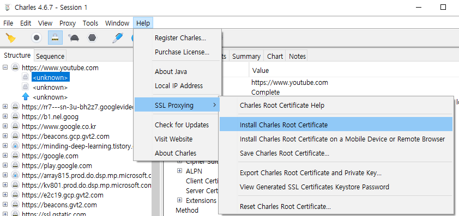Viewport: 459px width, 216px height.
Task: Select the https://e2c19.gcp.gvt2.com row
Action: pyautogui.click(x=62, y=195)
